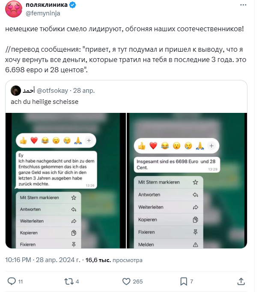This screenshot has width=259, height=292.
Task: Click the @femyninja handle
Action: coord(43,13)
